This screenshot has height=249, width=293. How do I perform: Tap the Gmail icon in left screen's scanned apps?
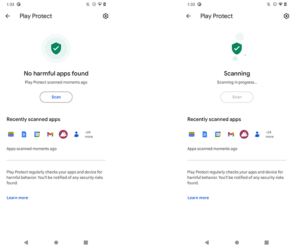50,134
